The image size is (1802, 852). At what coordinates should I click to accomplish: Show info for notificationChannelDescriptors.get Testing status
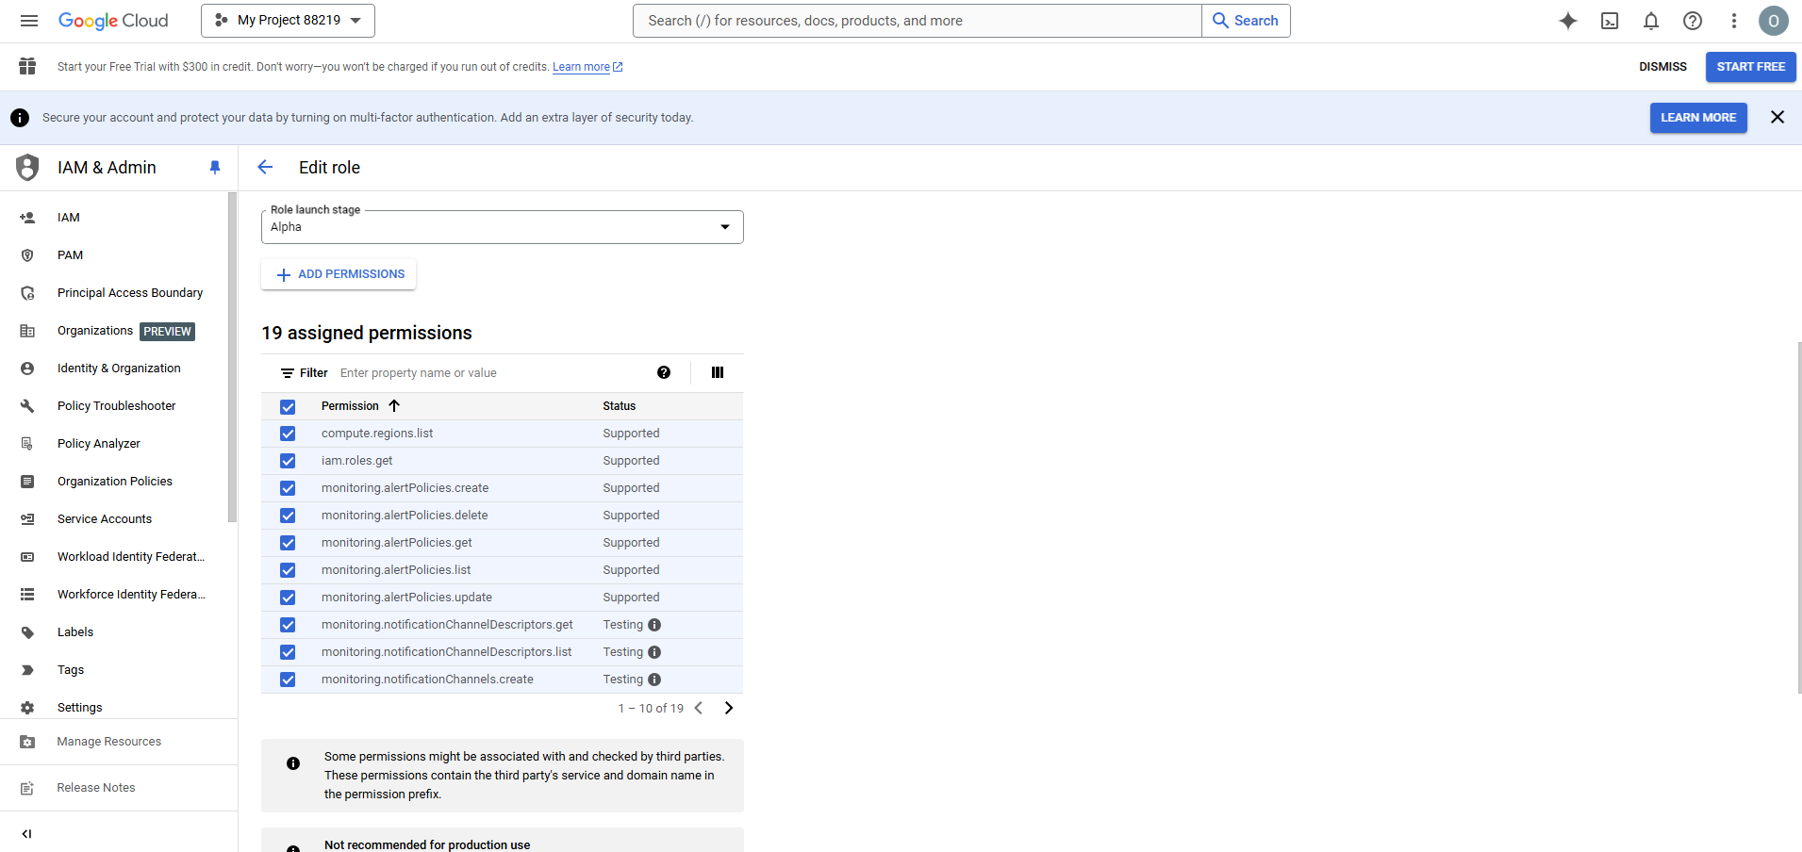(654, 625)
